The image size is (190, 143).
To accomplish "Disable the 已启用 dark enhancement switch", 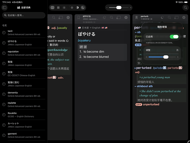I will [174, 37].
